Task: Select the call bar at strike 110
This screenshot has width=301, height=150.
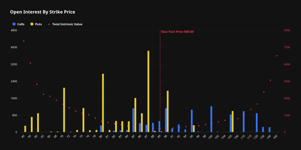Action: 244,122
